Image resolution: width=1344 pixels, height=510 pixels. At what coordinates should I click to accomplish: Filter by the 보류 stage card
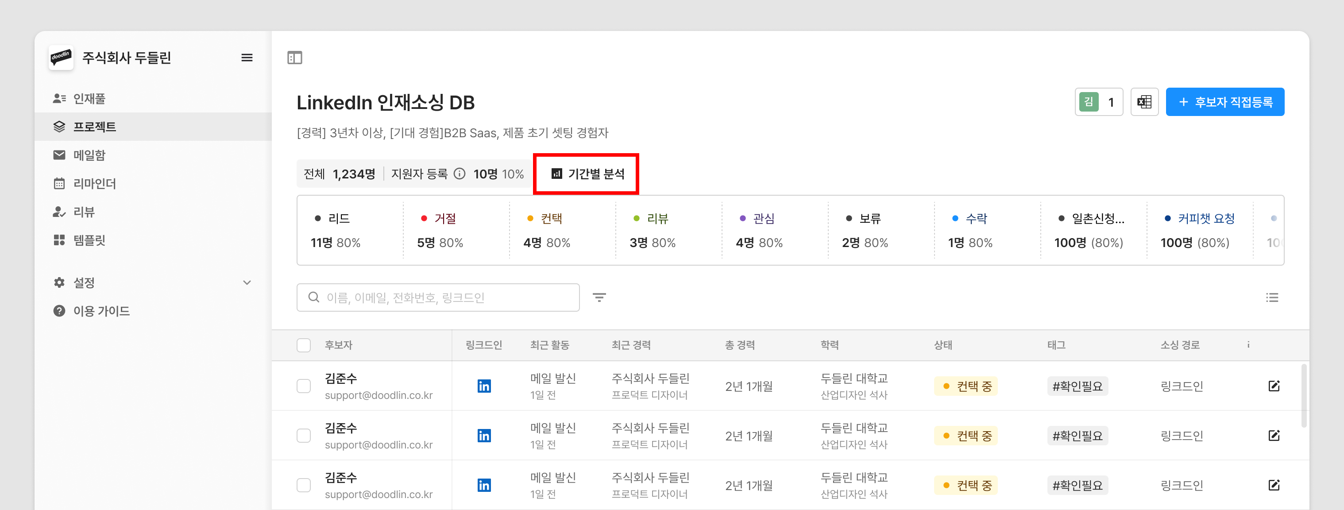[x=881, y=230]
